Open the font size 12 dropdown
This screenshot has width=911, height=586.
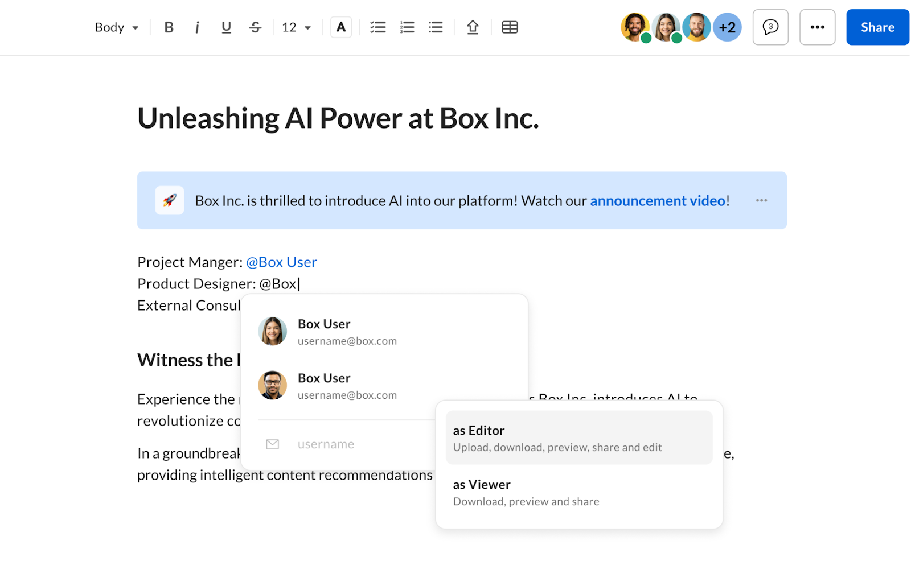(296, 27)
